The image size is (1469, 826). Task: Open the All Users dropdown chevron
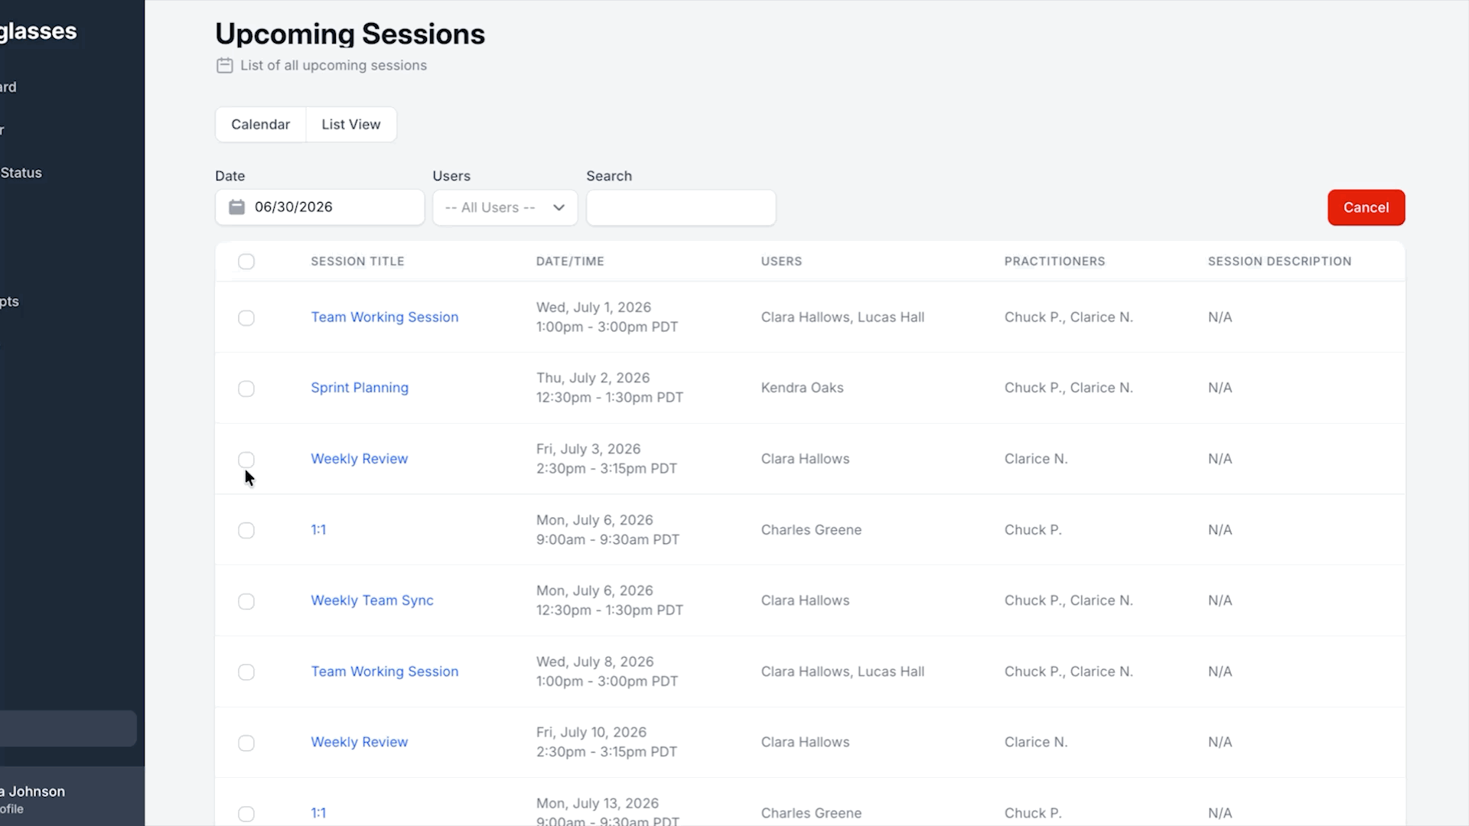pyautogui.click(x=559, y=207)
